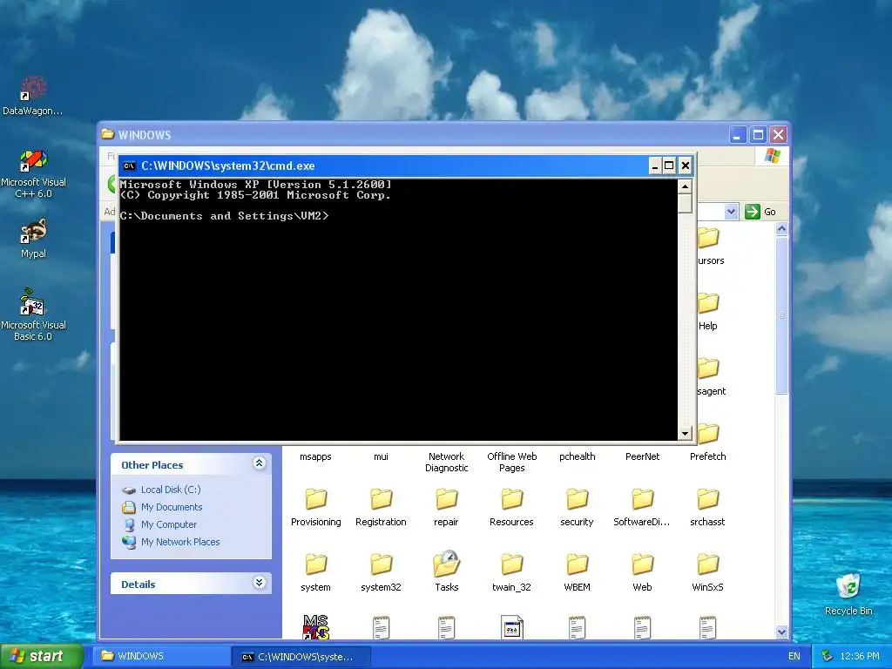Click the msapps folder label

click(315, 456)
